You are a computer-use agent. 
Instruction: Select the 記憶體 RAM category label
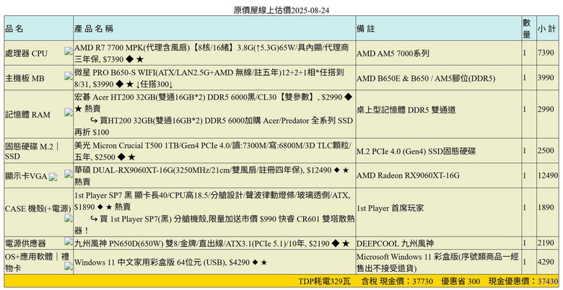[27, 115]
